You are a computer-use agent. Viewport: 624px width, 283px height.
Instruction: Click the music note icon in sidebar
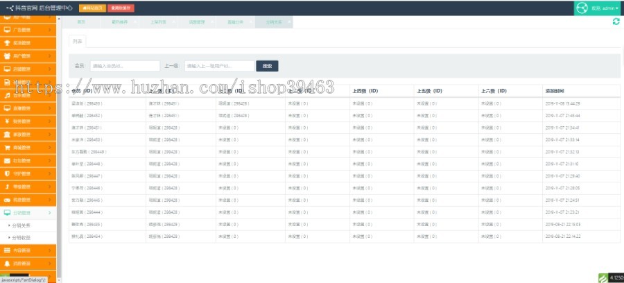point(7,95)
